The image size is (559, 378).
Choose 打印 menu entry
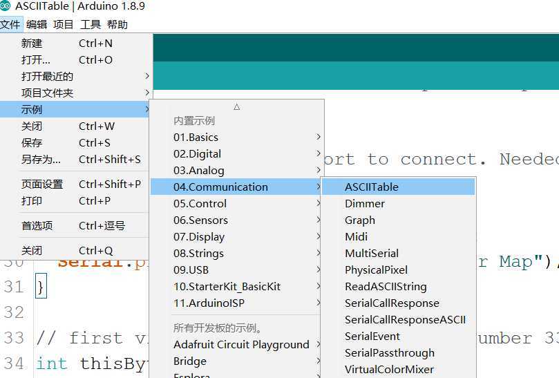(x=74, y=201)
